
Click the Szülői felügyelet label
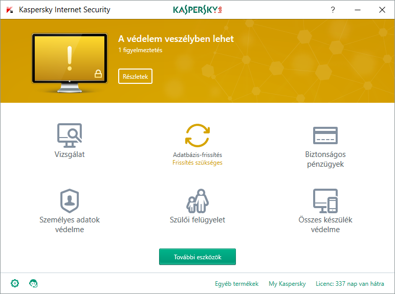click(x=198, y=220)
